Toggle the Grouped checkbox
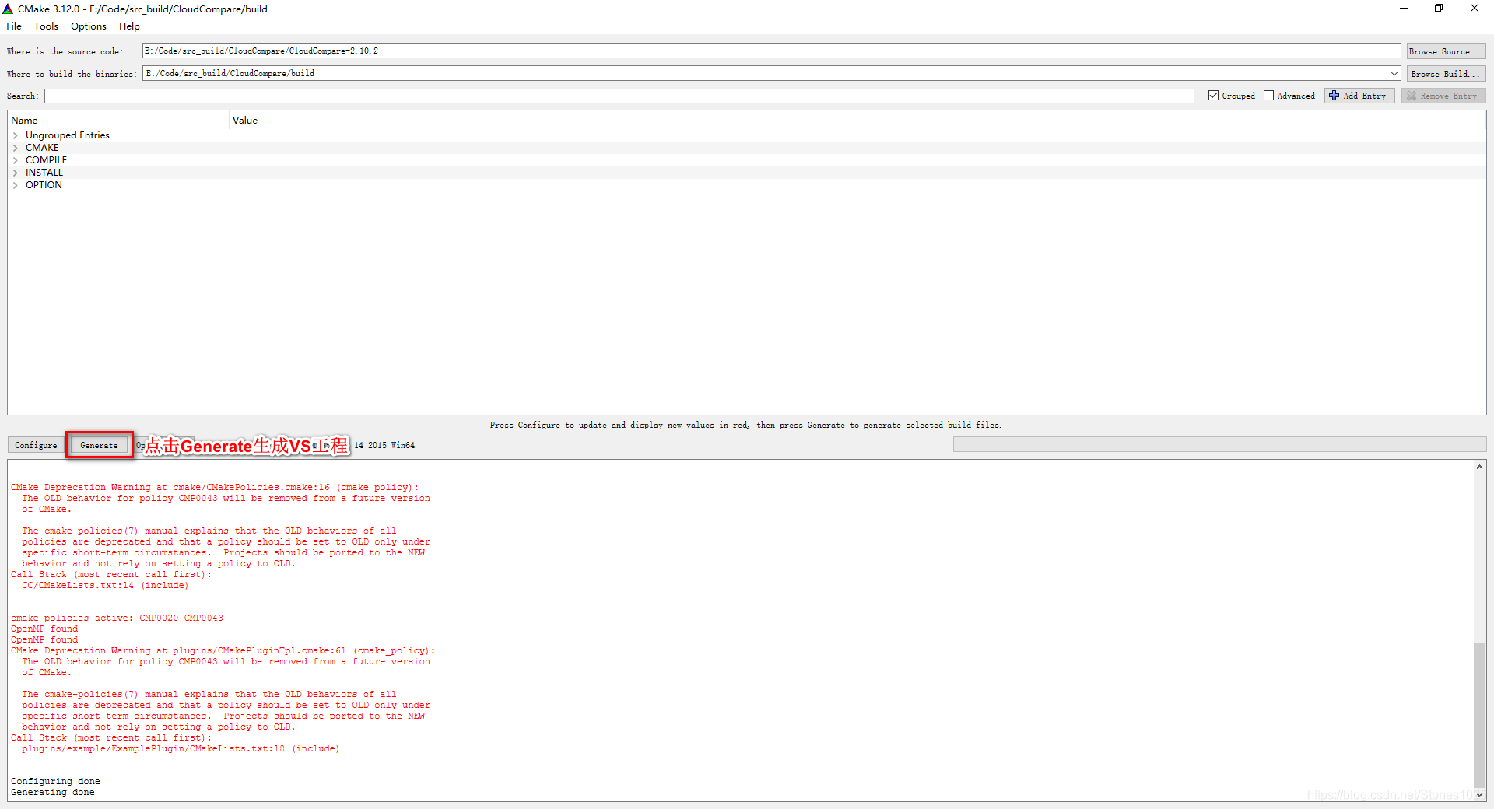Image resolution: width=1494 pixels, height=809 pixels. (1213, 96)
